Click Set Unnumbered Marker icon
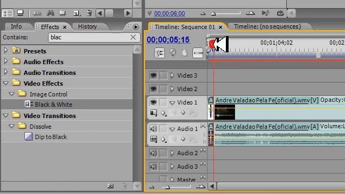 click(x=184, y=53)
